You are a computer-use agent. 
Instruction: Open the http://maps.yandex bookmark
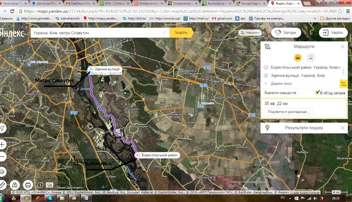point(101,18)
